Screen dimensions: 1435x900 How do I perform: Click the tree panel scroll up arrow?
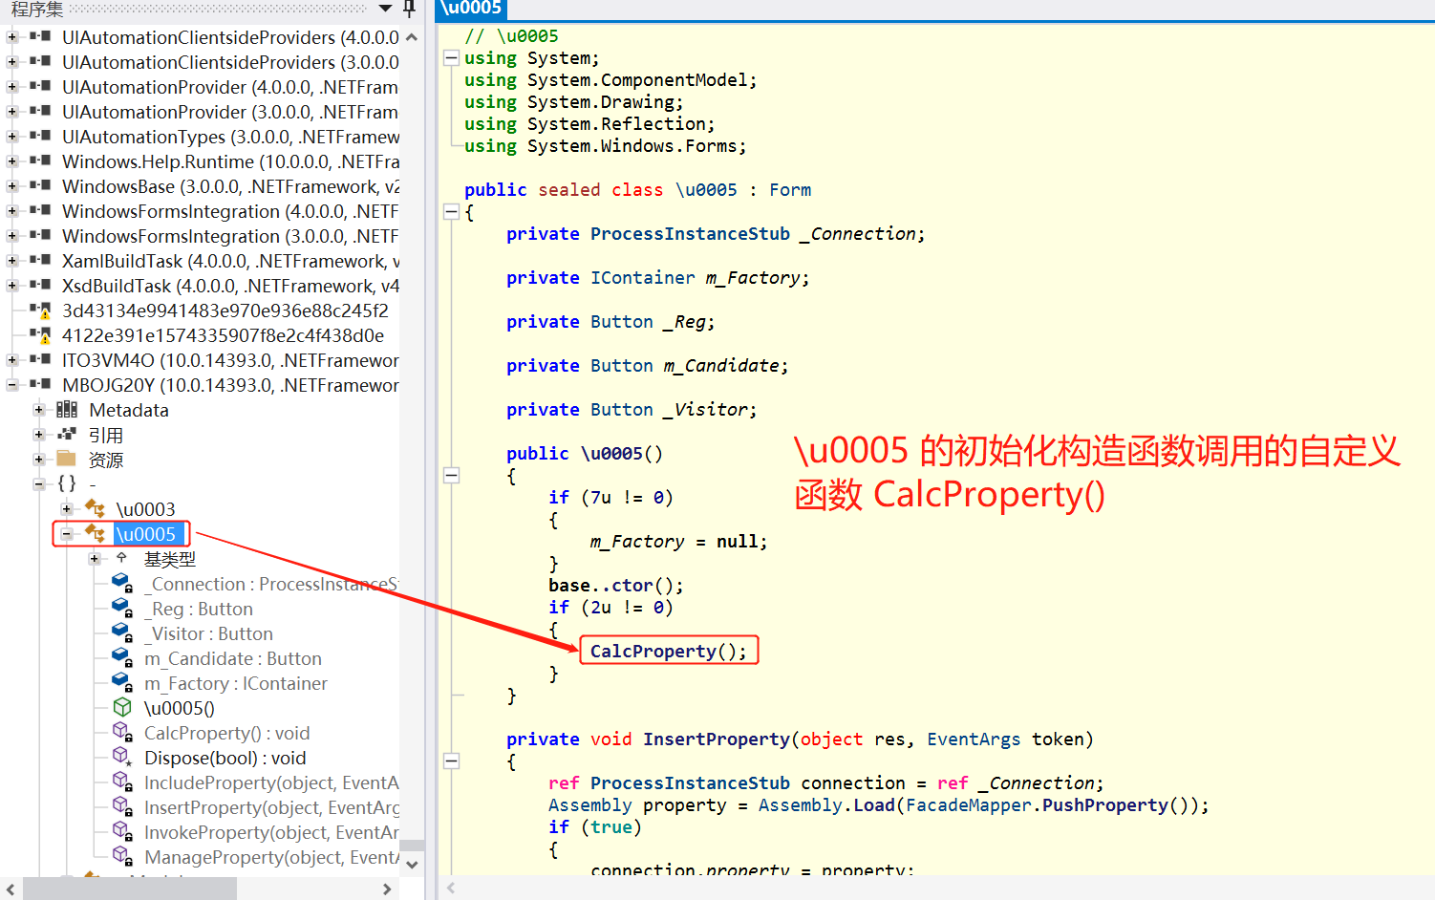412,37
